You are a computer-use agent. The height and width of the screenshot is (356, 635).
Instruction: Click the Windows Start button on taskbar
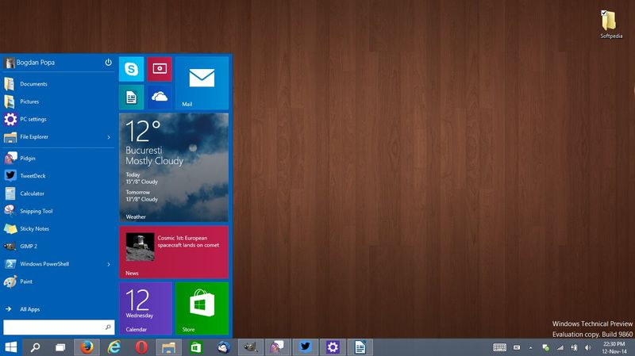(x=11, y=347)
